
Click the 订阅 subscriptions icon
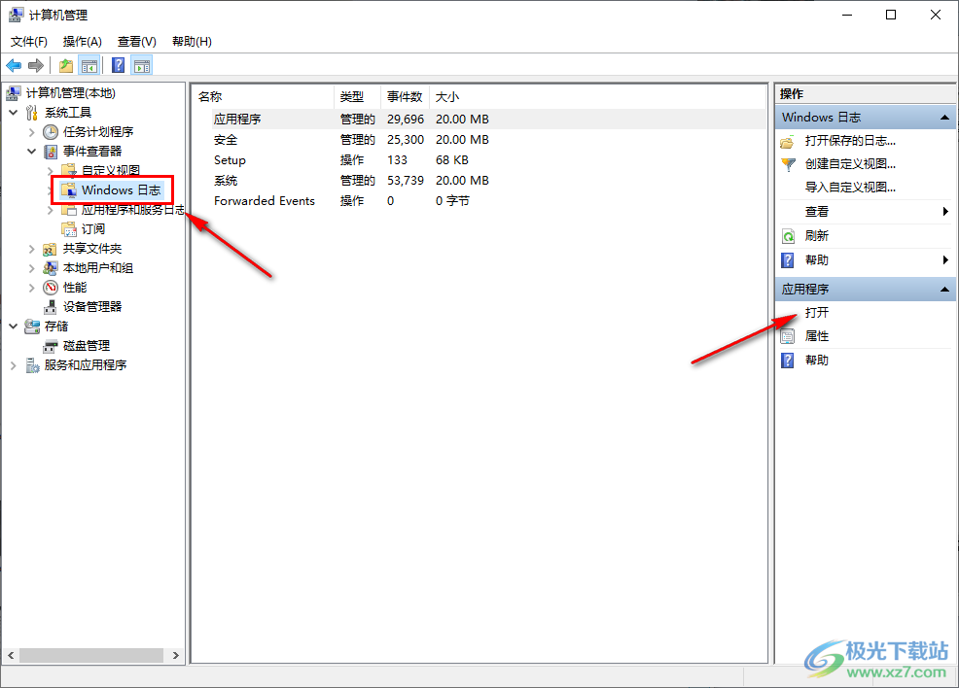[69, 229]
